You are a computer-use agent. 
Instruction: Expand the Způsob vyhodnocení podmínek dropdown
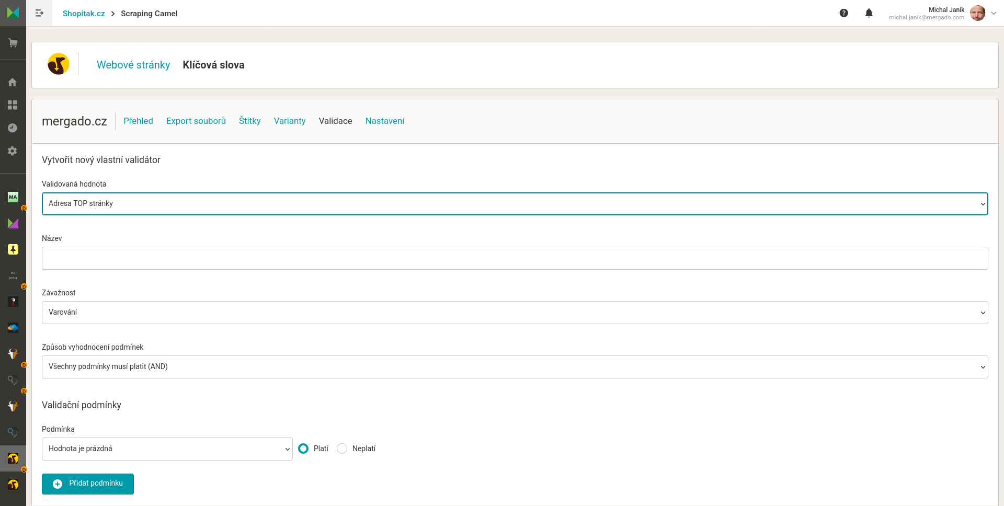tap(515, 367)
